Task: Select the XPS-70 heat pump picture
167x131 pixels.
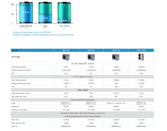Action: click(116, 57)
